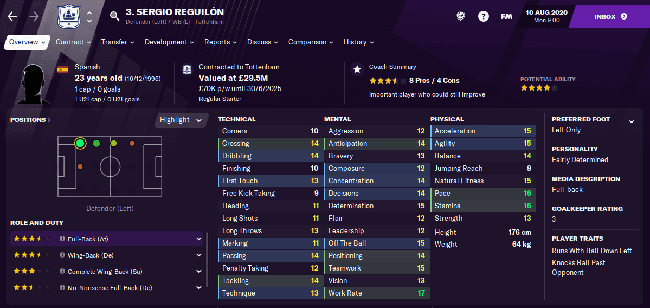Expand the Wing-Back (De) role row
650x308 pixels.
199,255
